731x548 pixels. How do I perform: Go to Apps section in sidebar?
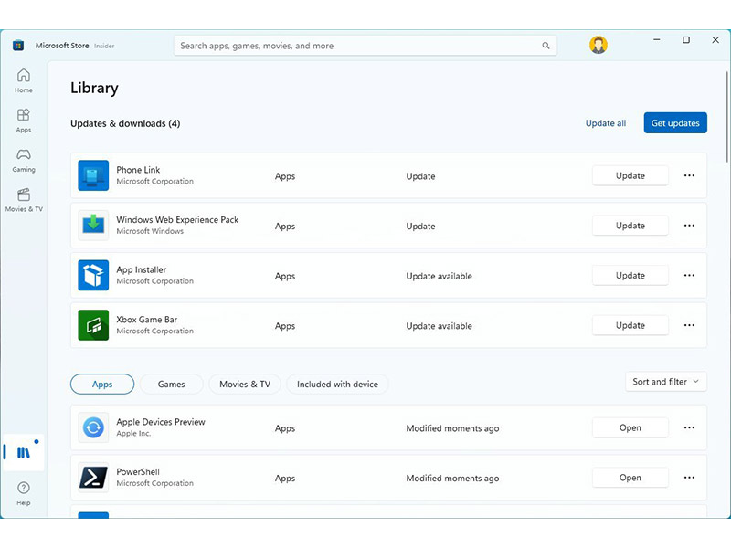tap(24, 121)
